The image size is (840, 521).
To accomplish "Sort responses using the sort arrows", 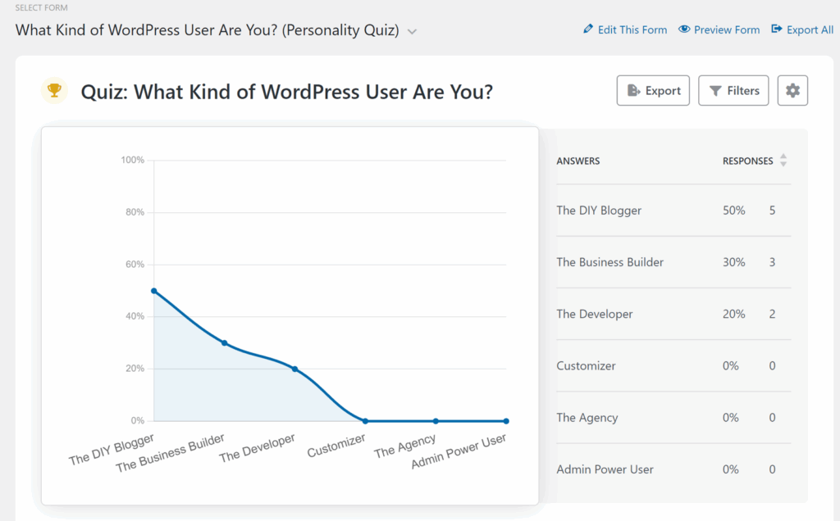I will (783, 161).
